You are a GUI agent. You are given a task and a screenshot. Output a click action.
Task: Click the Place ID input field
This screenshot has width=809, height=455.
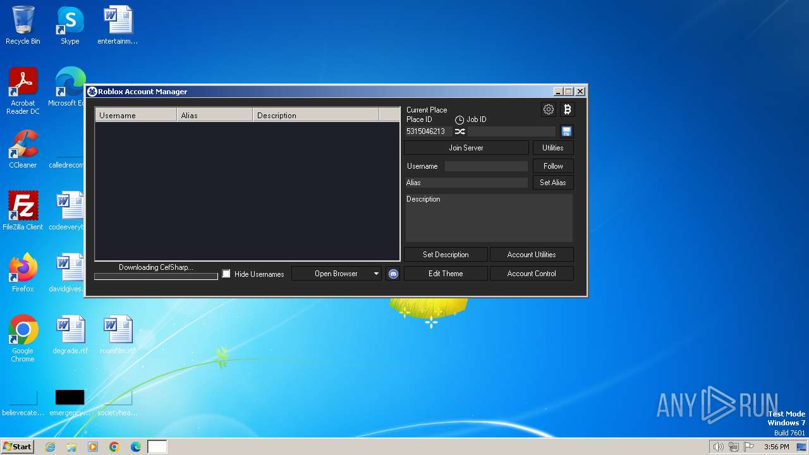[x=428, y=131]
